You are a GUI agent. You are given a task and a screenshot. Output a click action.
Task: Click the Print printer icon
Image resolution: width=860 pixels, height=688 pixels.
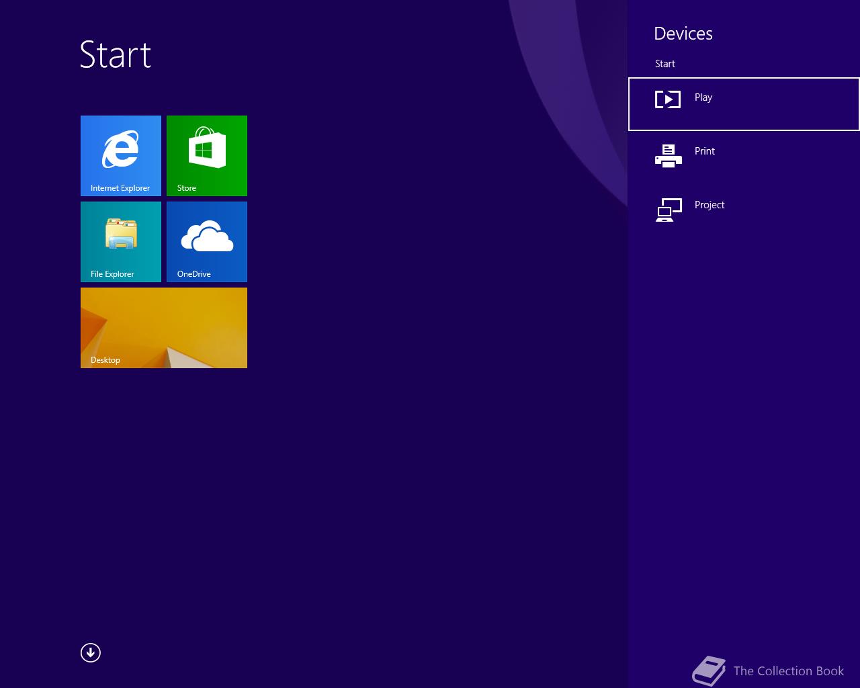click(x=669, y=156)
